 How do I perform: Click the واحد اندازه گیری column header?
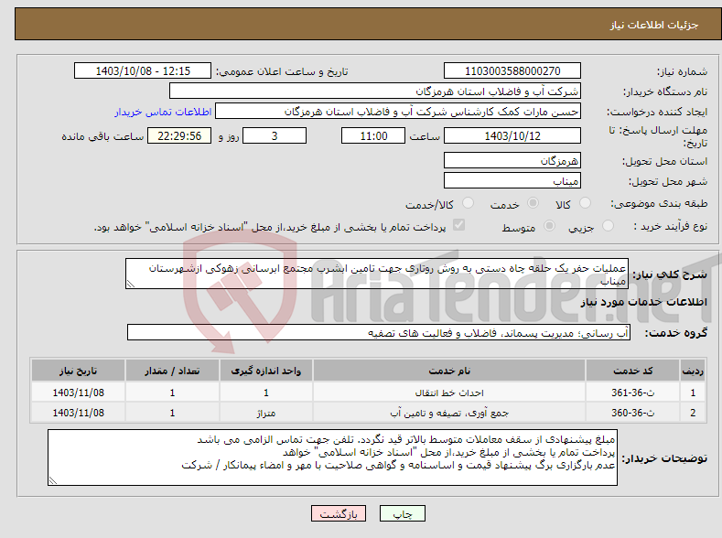tap(266, 371)
